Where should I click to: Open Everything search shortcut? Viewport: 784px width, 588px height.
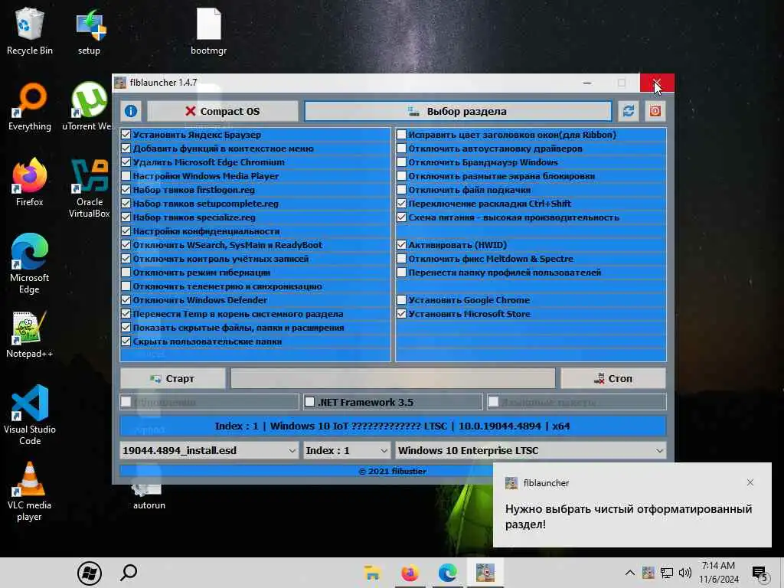pyautogui.click(x=30, y=106)
